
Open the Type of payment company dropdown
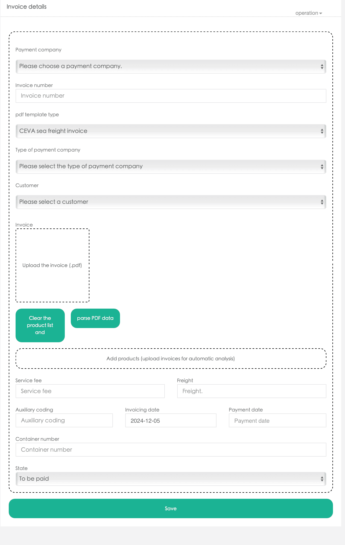171,167
